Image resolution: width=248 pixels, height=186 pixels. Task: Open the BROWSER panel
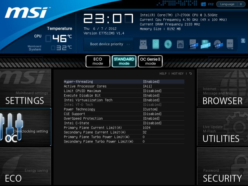tap(223, 88)
